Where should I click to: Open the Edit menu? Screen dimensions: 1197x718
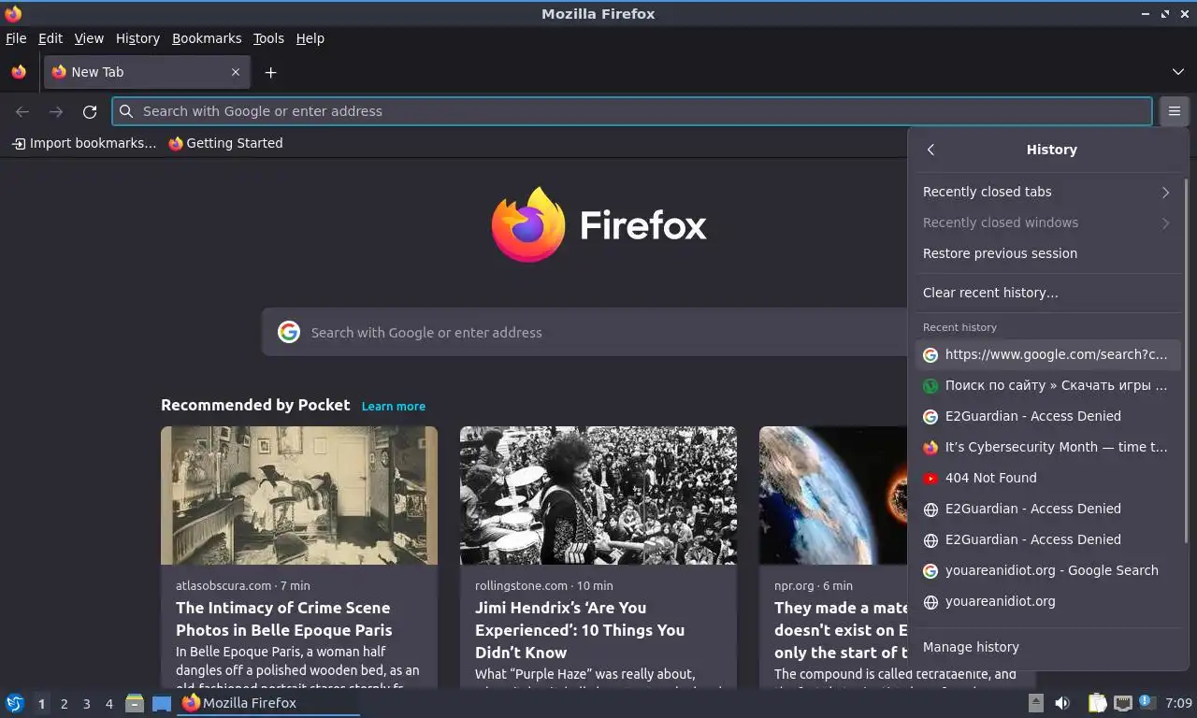[x=50, y=38]
